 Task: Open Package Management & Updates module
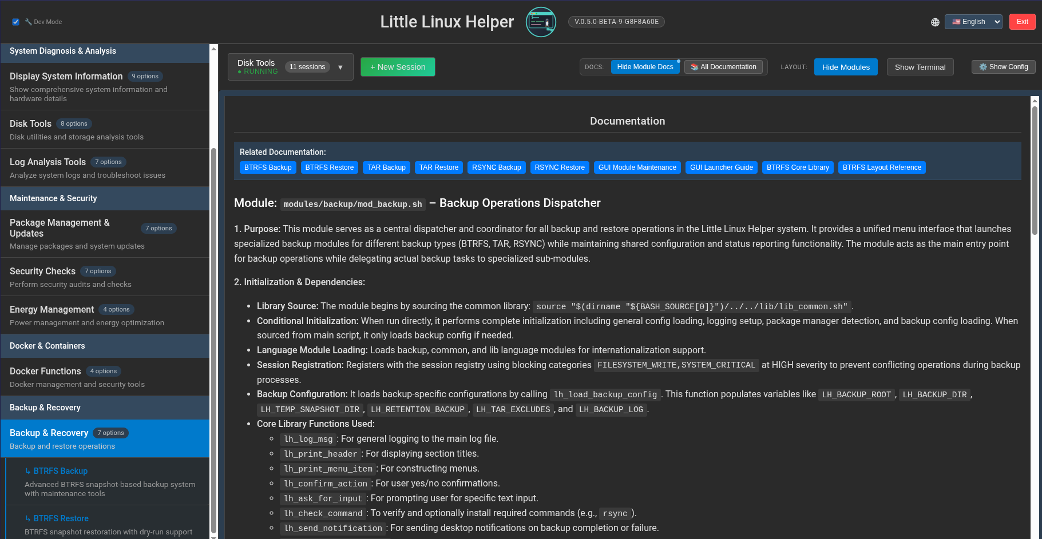coord(105,234)
